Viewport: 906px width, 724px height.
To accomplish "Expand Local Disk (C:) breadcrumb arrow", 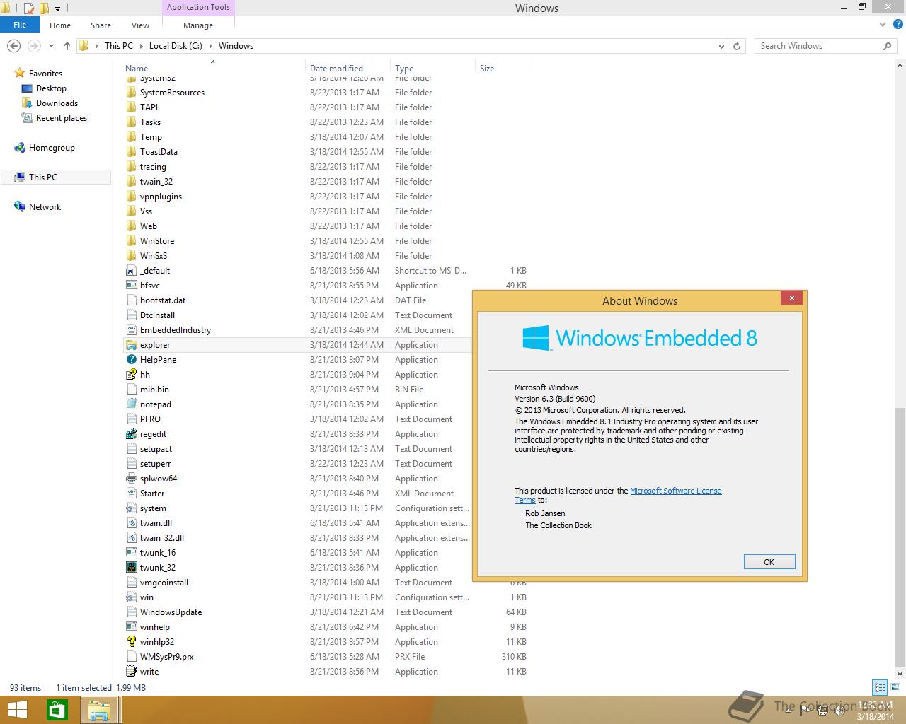I will coord(210,46).
